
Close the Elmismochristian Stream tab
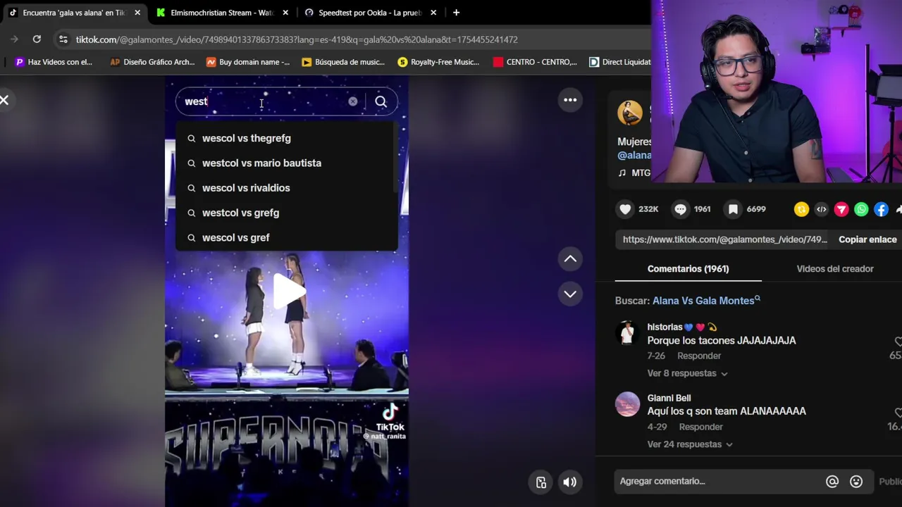point(285,13)
